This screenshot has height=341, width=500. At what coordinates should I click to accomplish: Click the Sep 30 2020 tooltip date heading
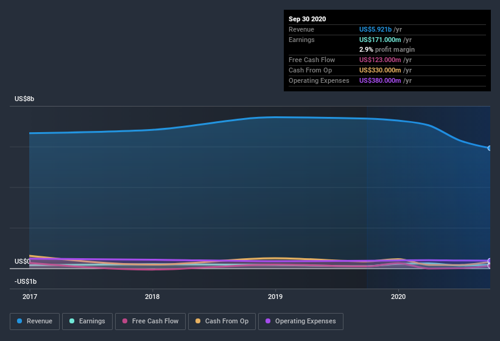pos(308,19)
